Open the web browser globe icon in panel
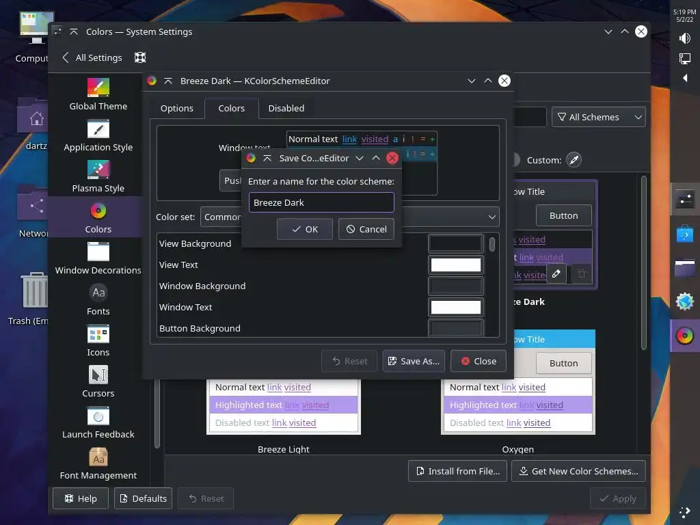700x525 pixels. coord(685,301)
